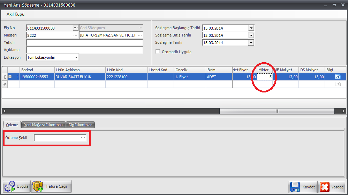Screen dimensions: 348x195
Task: Open Sözleşme Başlangıç Tarihi date dropdown
Action: [x=251, y=28]
